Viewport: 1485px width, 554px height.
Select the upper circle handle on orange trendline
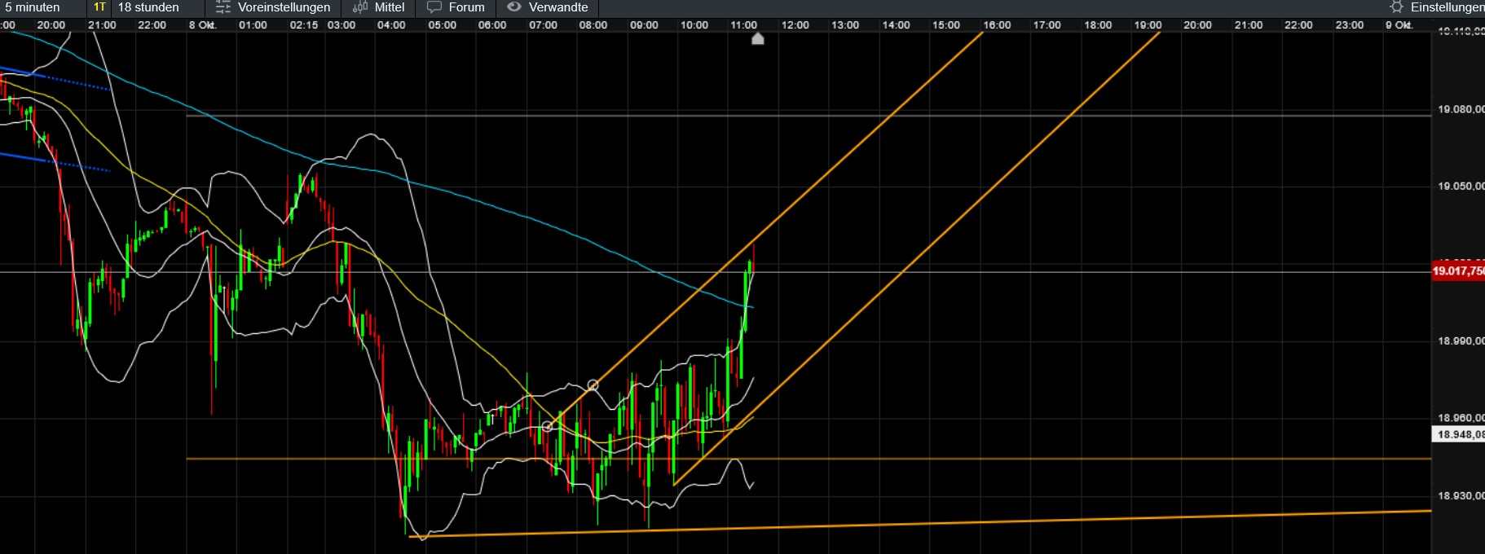click(593, 385)
